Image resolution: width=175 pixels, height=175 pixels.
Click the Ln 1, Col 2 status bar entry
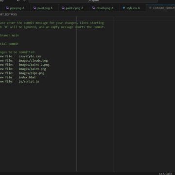pyautogui.click(x=165, y=174)
